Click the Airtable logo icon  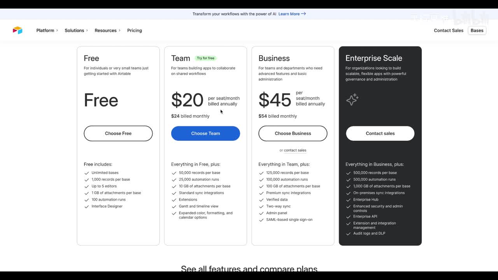(18, 30)
